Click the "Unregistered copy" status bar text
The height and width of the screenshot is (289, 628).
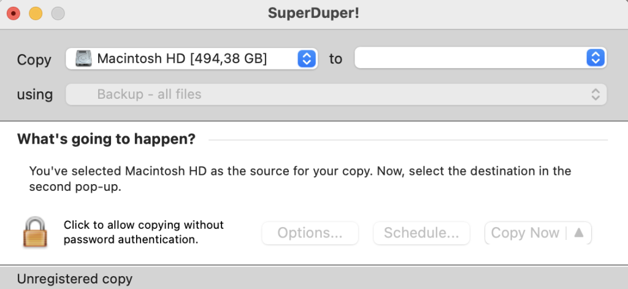(x=75, y=279)
